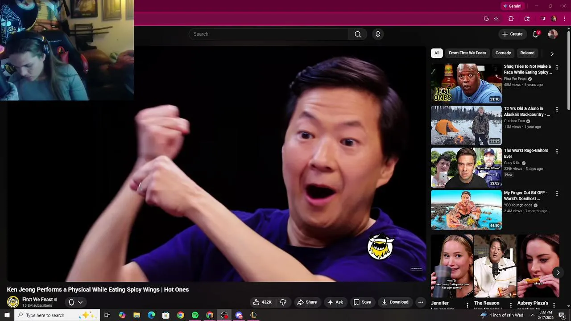The image size is (571, 321).
Task: Select the From First We Feast chip
Action: coord(467,53)
